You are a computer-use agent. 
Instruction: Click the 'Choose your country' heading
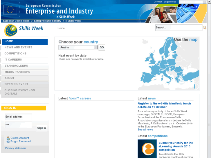tap(78, 42)
